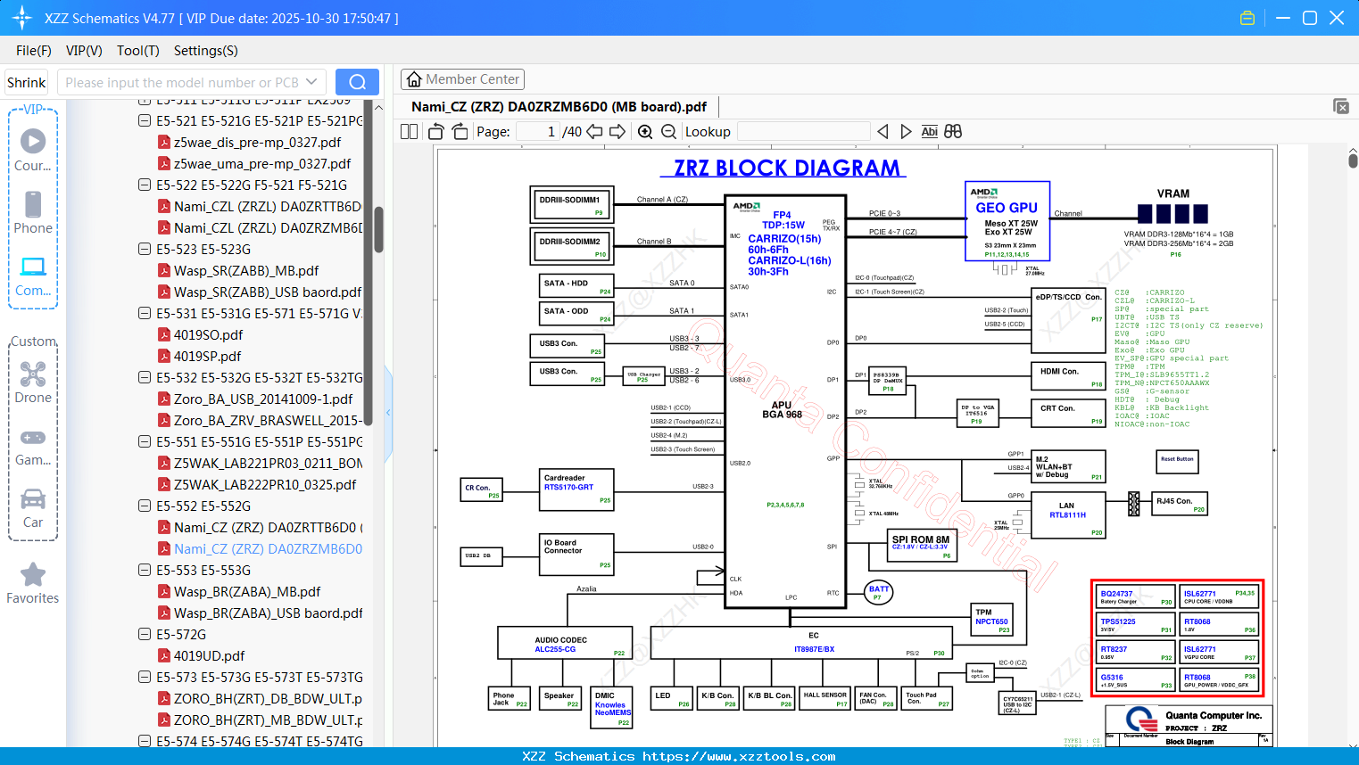Zoom out of the schematic
Viewport: 1359px width, 765px height.
pos(668,132)
